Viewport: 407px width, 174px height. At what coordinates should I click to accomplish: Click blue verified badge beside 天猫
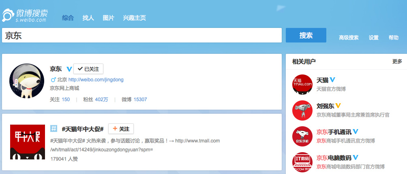[332, 80]
